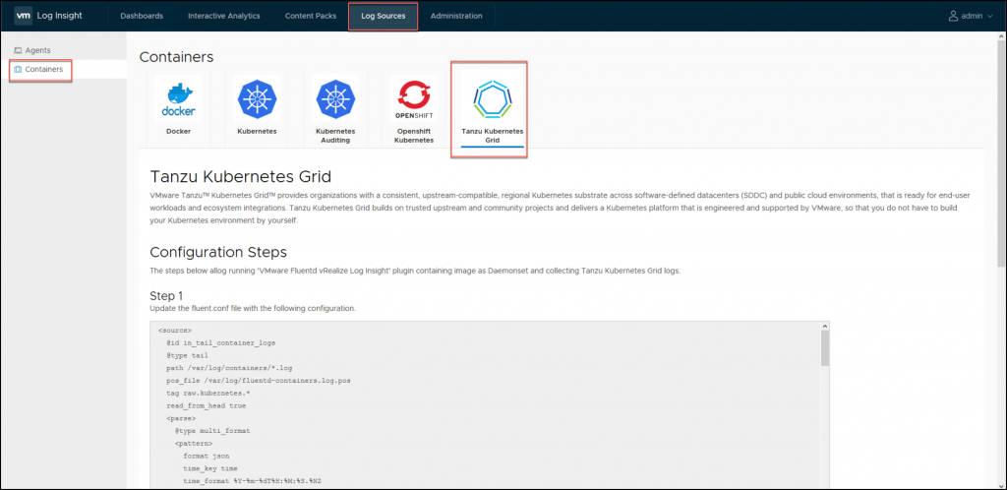Screen dimensions: 1007x490
Task: Select the Openshift Kubernetes logo
Action: [414, 100]
